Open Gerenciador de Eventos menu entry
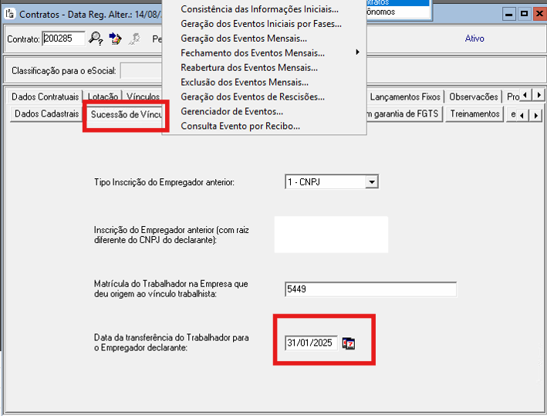The width and height of the screenshot is (547, 416). 231,111
